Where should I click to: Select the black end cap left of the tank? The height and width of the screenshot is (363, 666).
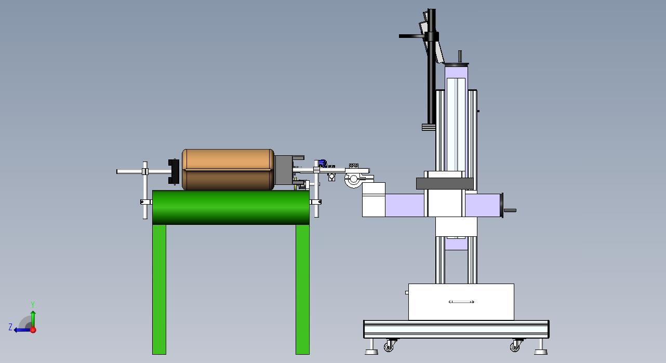[x=174, y=171]
